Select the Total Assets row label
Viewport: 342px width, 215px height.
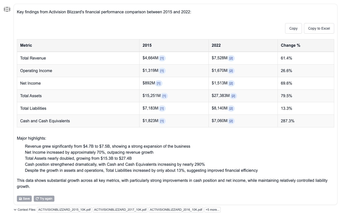[31, 96]
